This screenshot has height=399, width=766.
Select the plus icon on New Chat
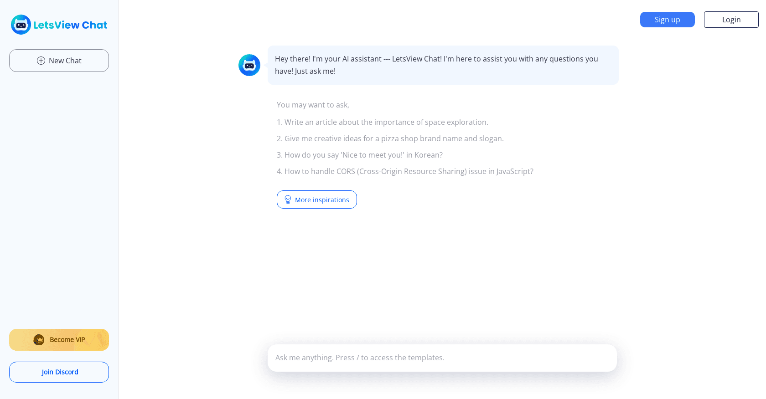click(x=40, y=60)
